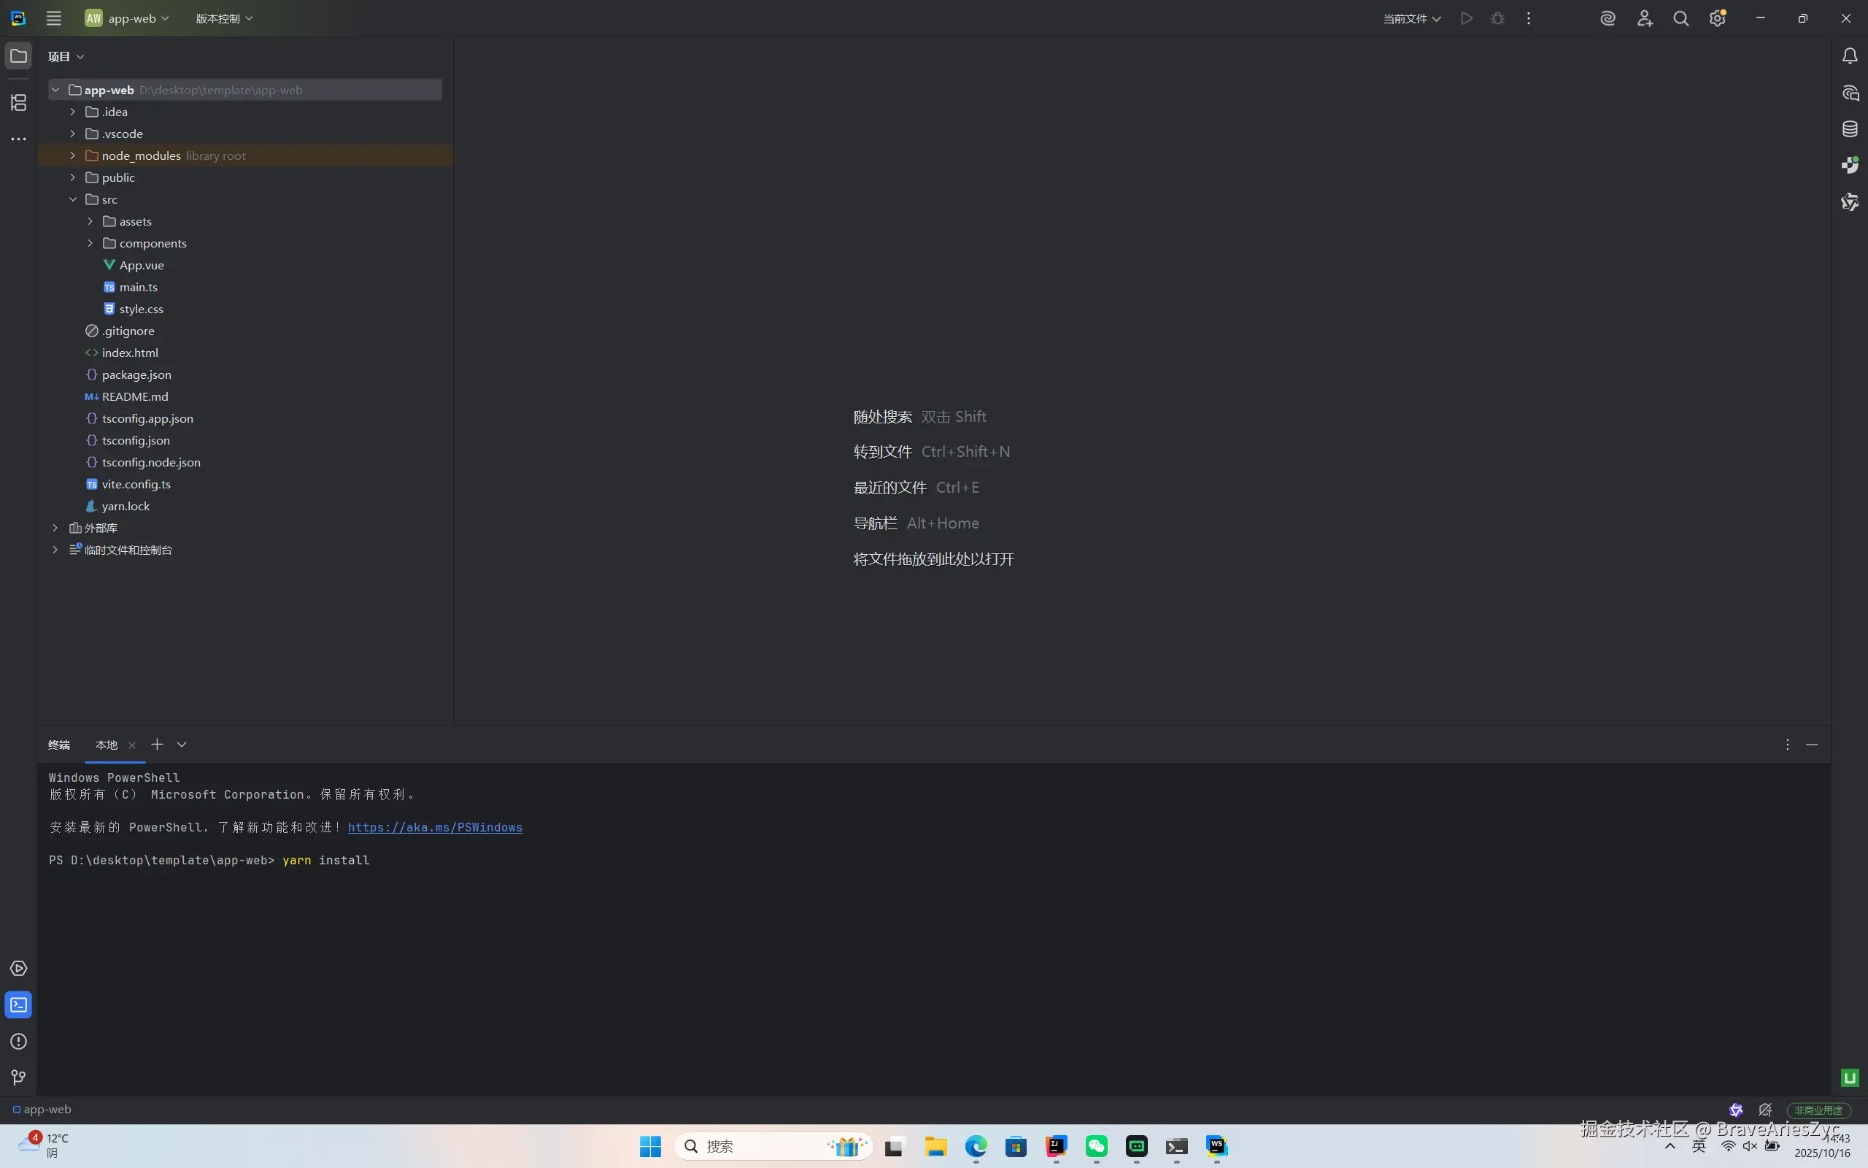1868x1168 pixels.
Task: Expand the node_modules folder
Action: [x=72, y=155]
